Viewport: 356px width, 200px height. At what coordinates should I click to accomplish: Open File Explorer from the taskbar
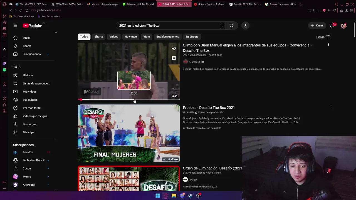pyautogui.click(x=174, y=196)
